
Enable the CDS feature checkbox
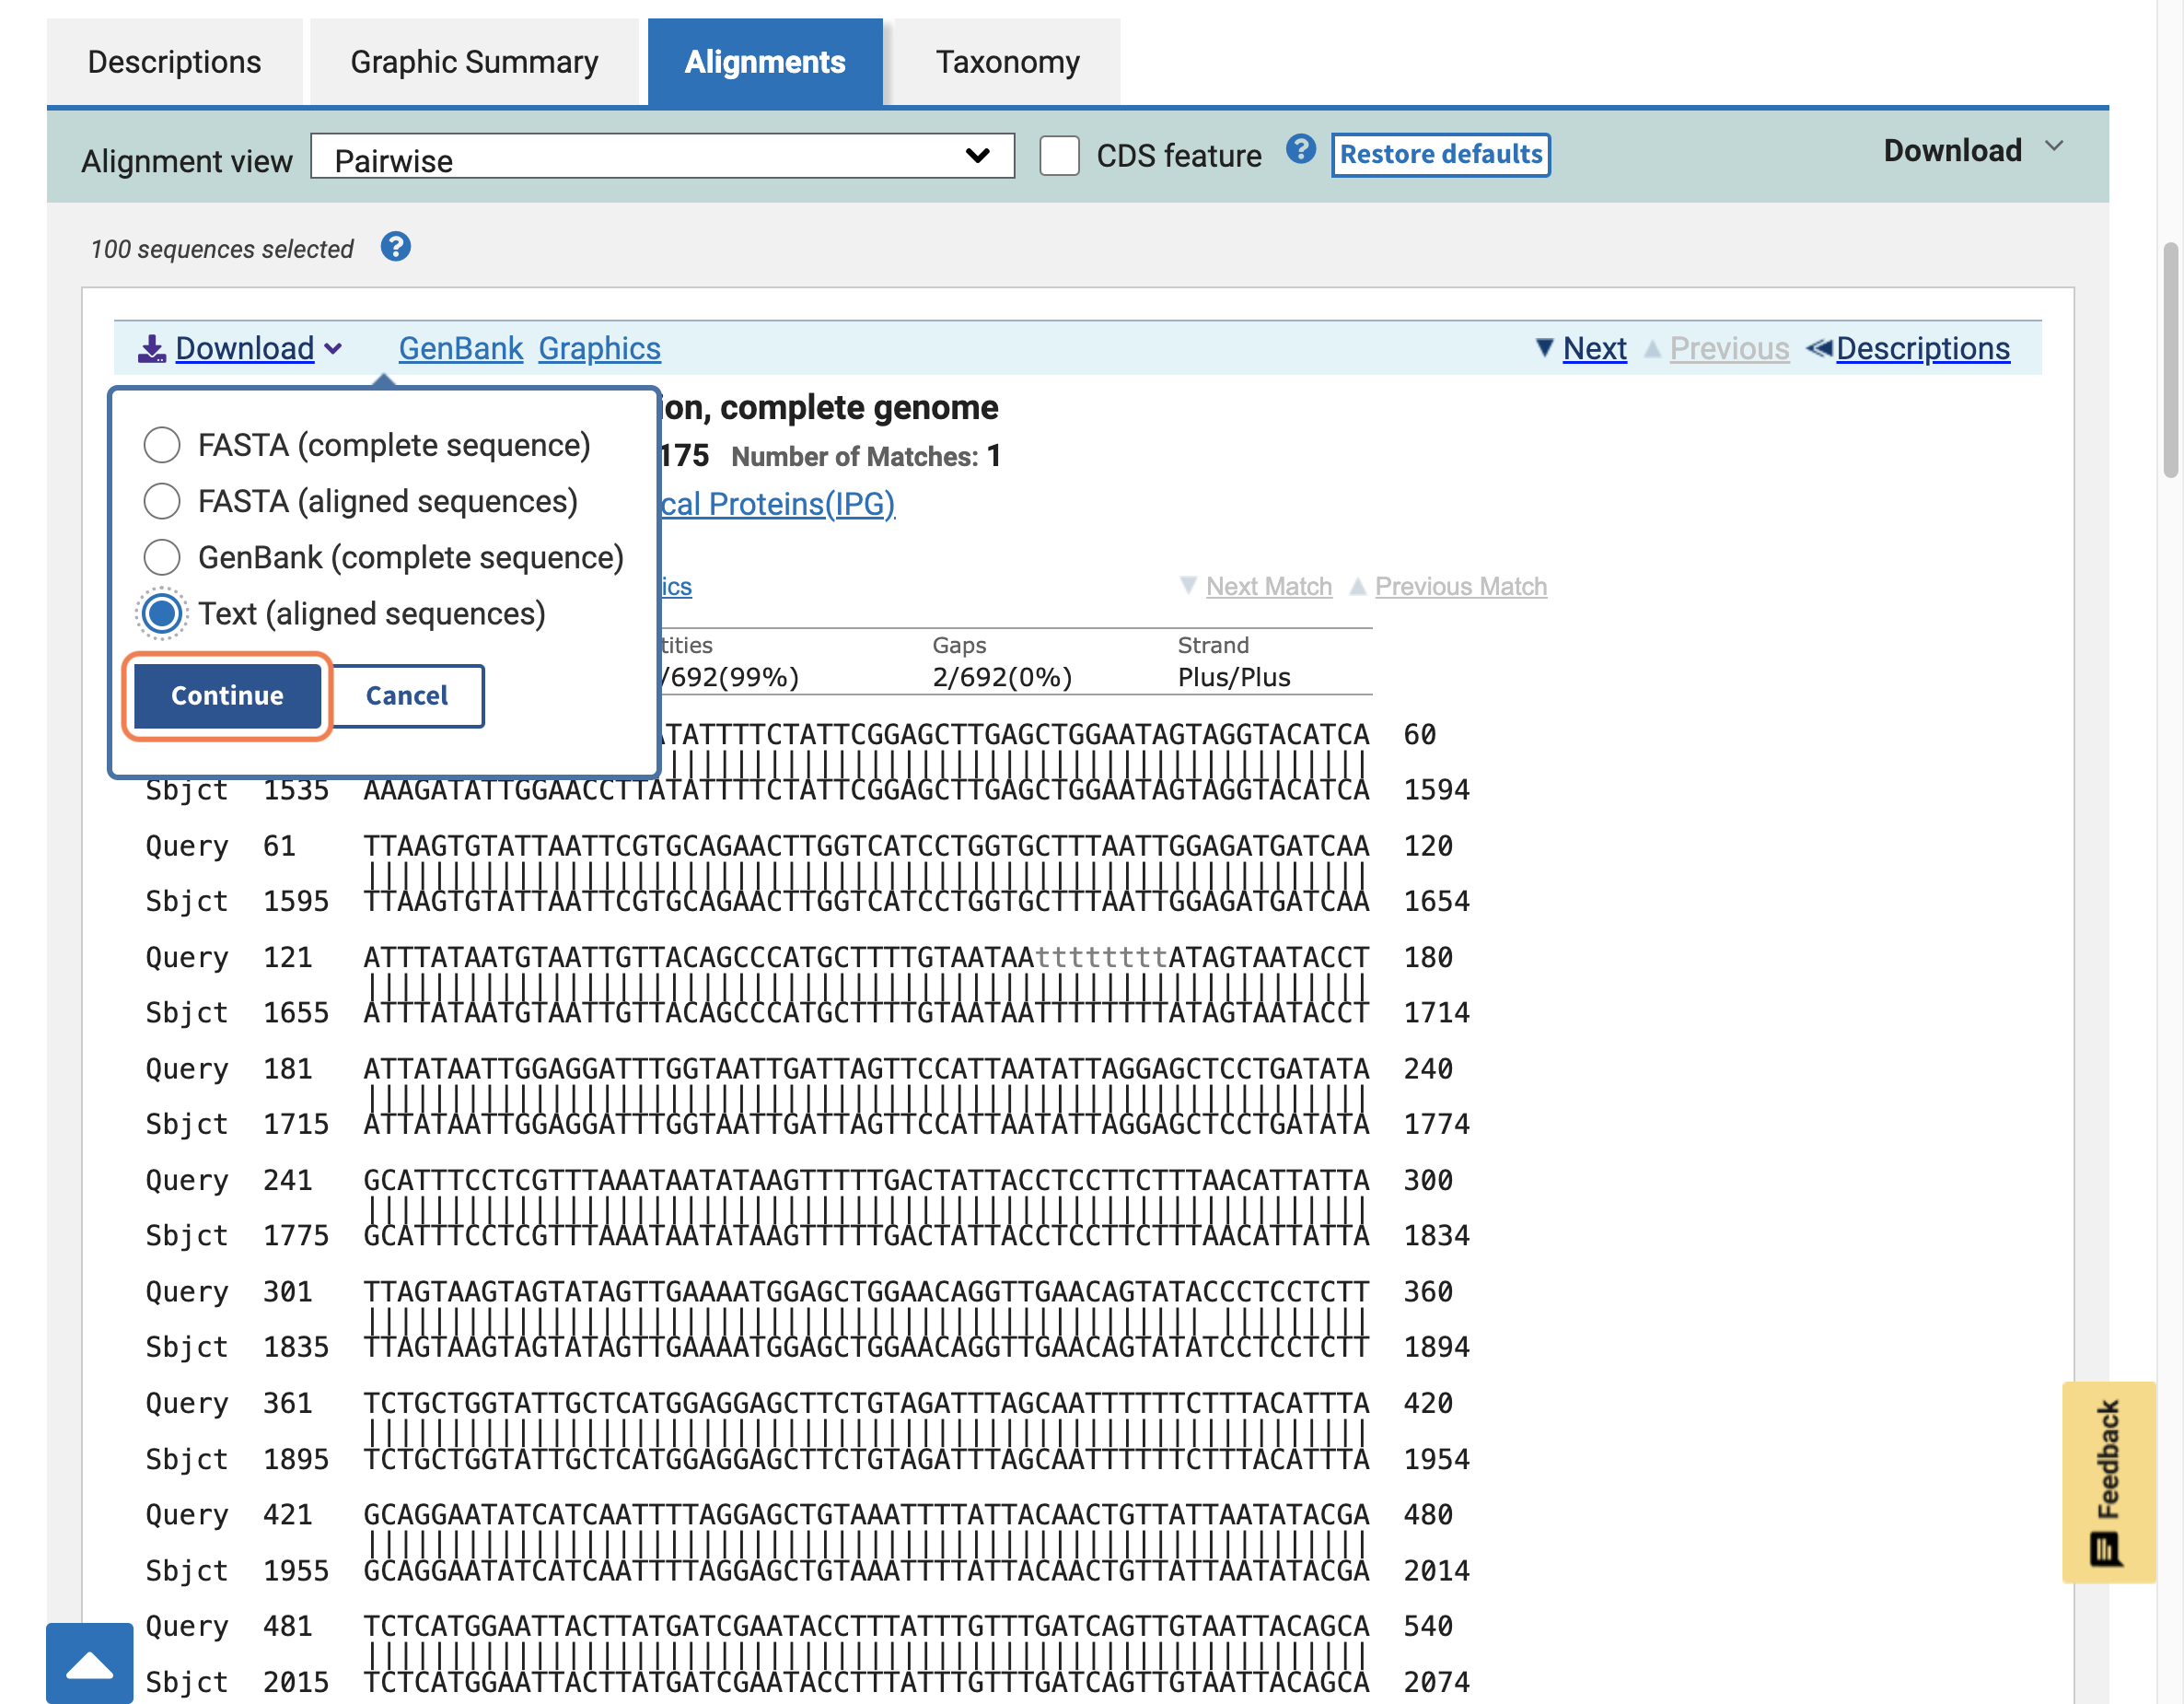pyautogui.click(x=1059, y=156)
